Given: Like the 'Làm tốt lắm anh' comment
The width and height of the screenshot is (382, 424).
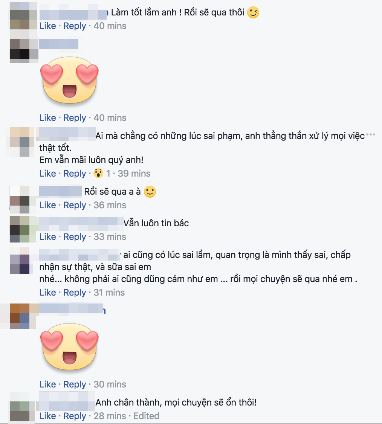Looking at the screenshot, I should point(47,26).
